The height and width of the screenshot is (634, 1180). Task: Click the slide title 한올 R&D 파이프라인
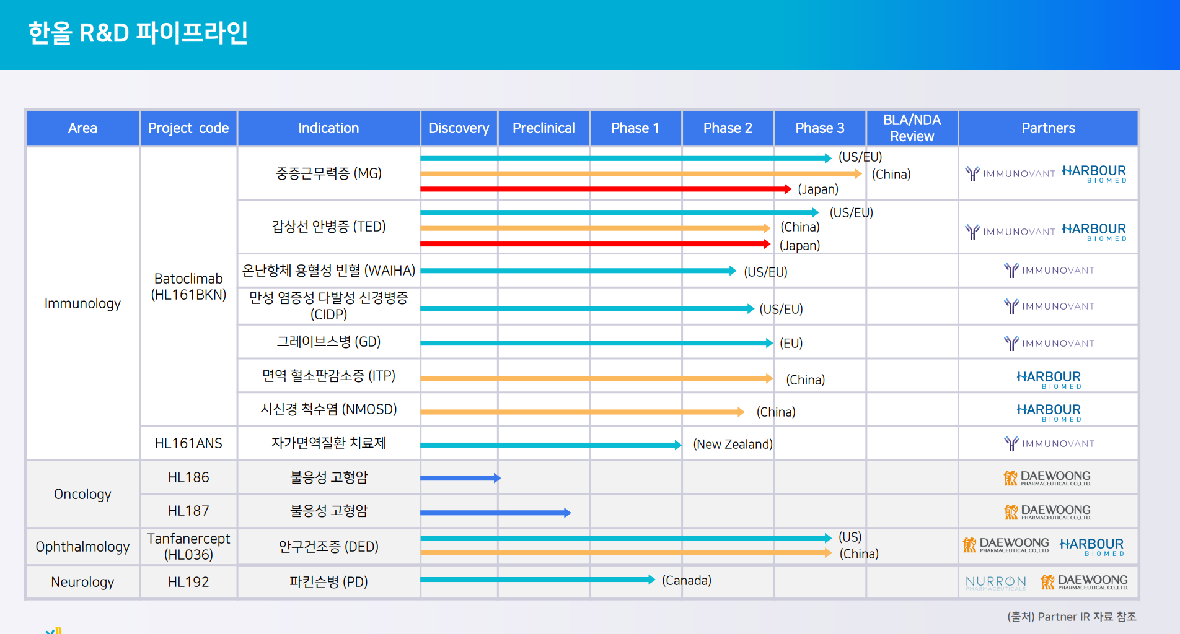[138, 33]
